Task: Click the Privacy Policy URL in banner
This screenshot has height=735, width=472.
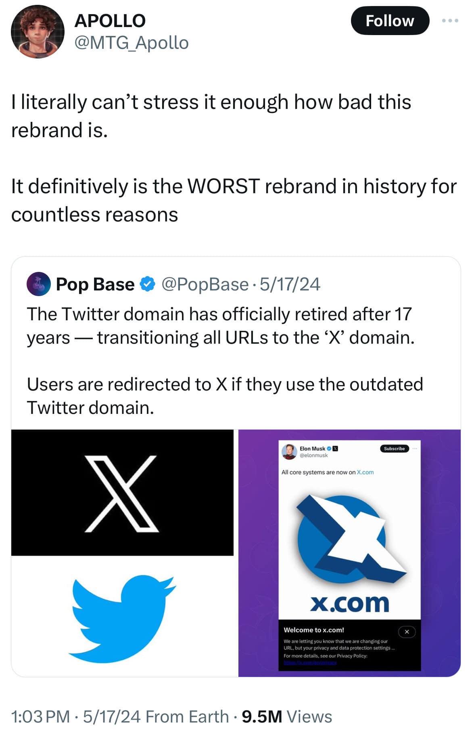Action: (310, 663)
